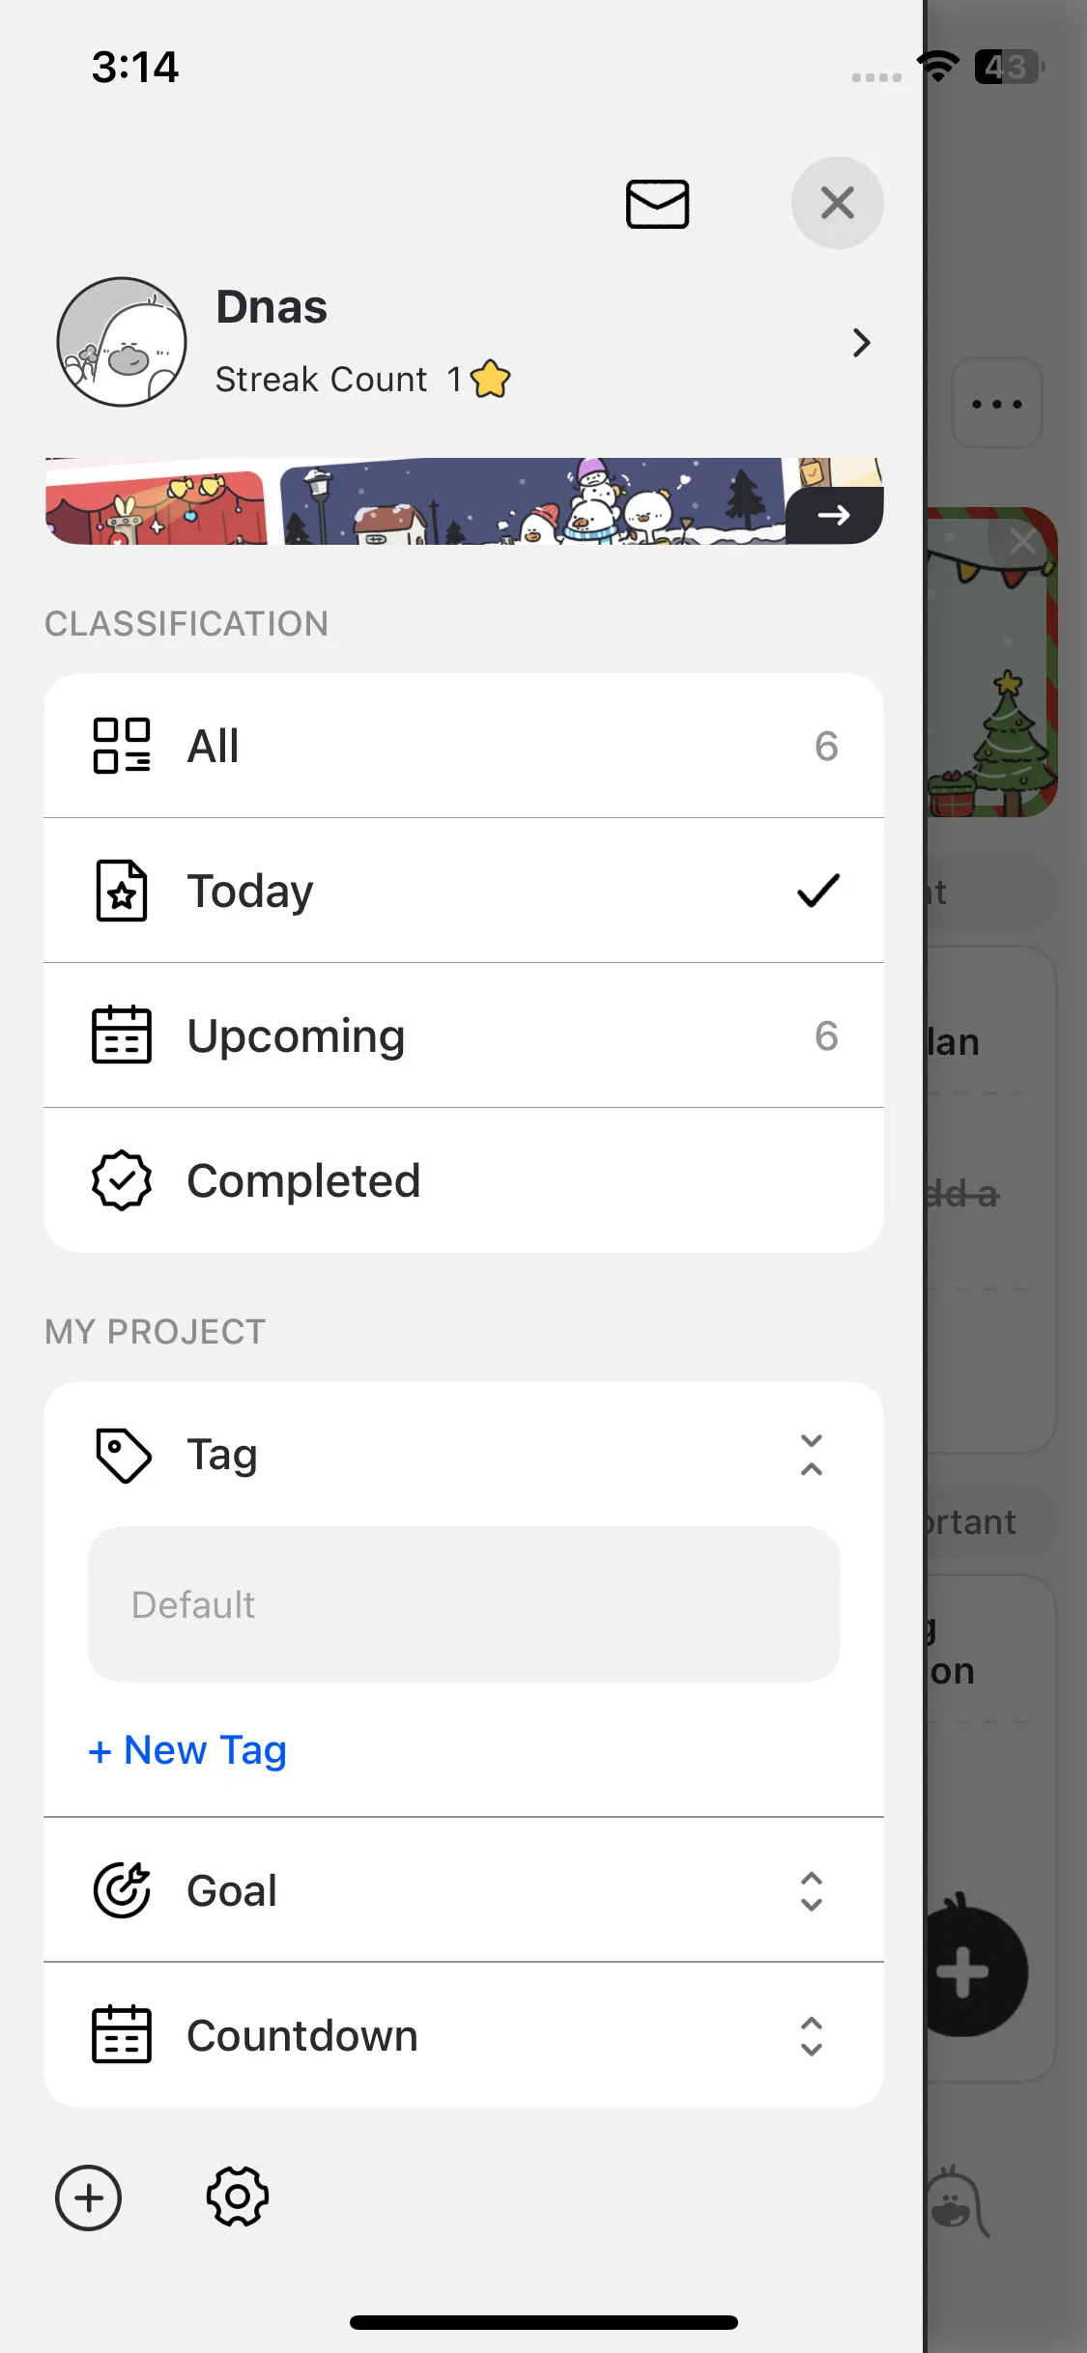The image size is (1087, 2353).
Task: Select the All classification item
Action: point(464,746)
